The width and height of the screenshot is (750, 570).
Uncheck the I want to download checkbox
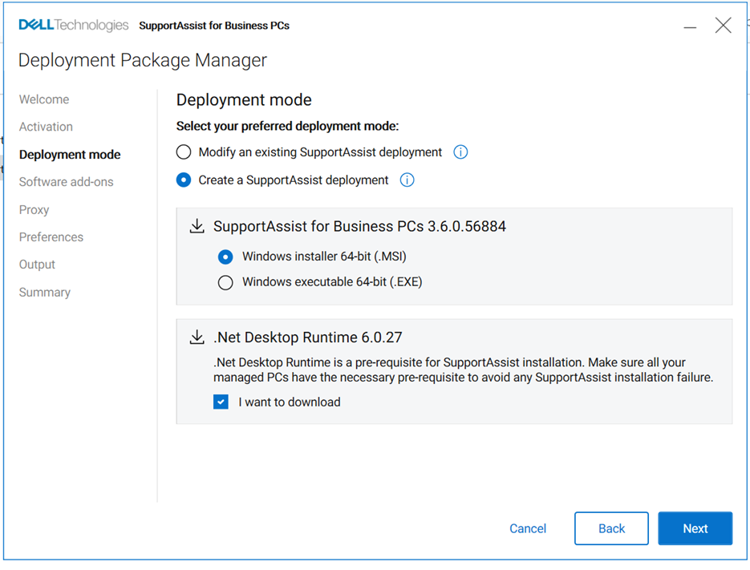(x=221, y=402)
